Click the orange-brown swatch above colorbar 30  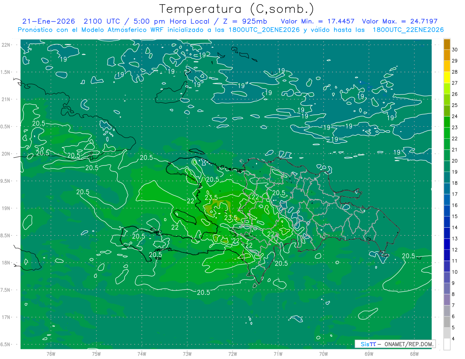(447, 44)
